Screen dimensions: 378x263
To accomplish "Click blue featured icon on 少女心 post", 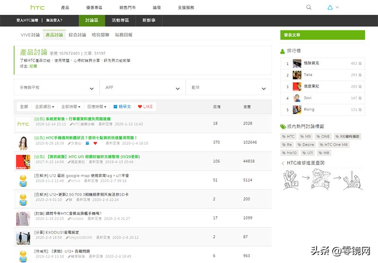I will click(x=87, y=143).
